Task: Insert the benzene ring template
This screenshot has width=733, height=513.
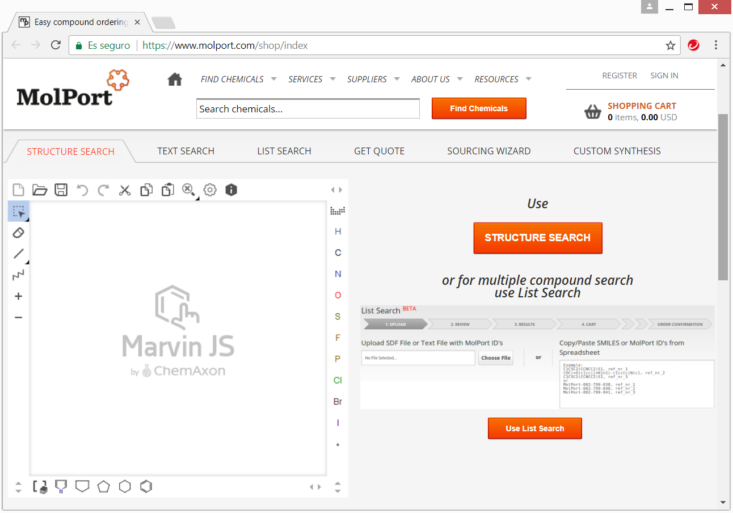Action: pos(146,486)
